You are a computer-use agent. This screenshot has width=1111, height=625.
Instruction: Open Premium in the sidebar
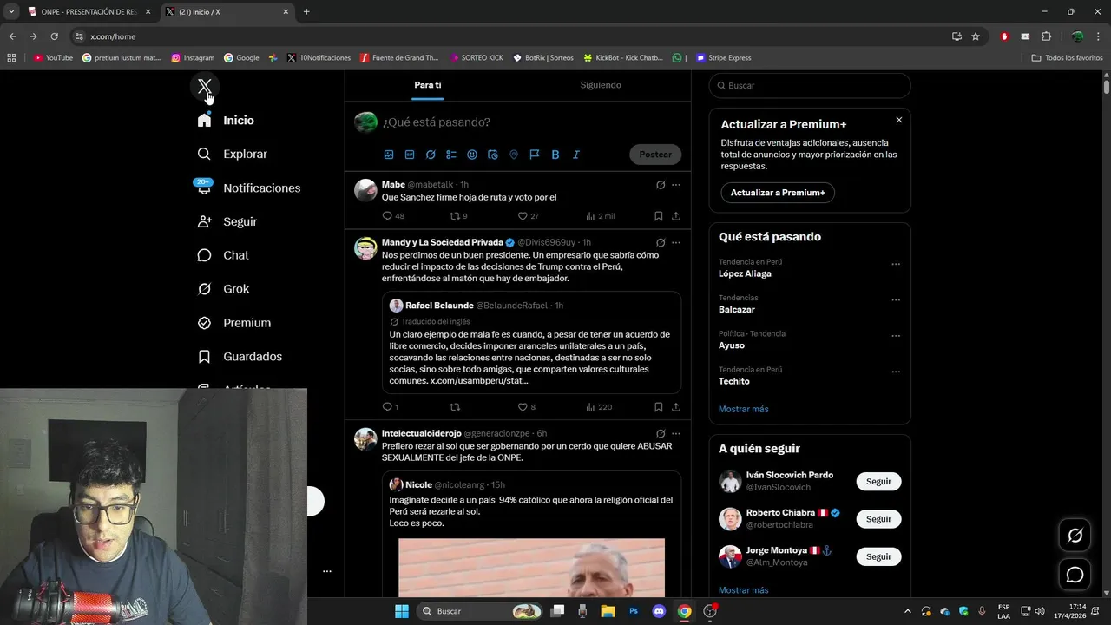click(234, 323)
